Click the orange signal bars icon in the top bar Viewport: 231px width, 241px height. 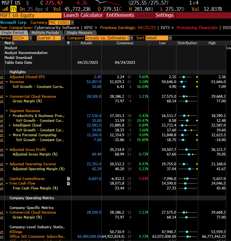(5, 9)
